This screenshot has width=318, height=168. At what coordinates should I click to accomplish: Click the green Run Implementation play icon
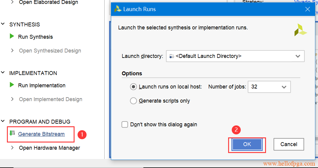(x=12, y=85)
